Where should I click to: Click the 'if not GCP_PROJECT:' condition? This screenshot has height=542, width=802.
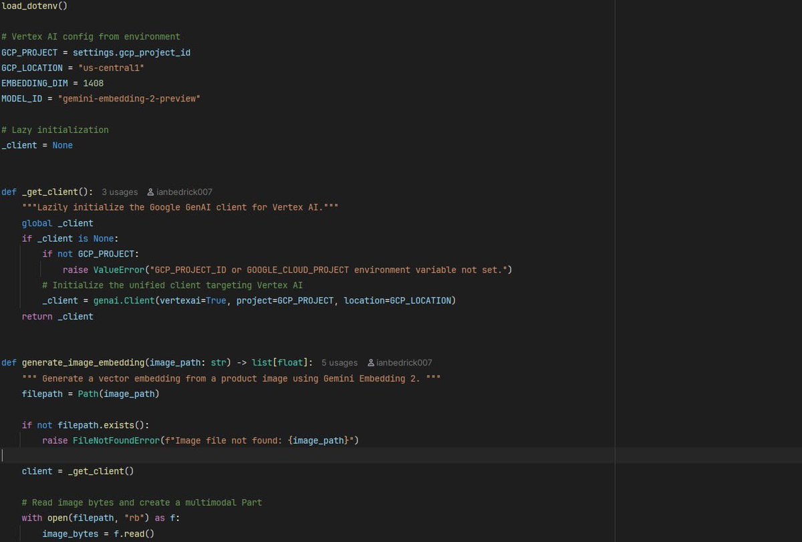pyautogui.click(x=91, y=254)
